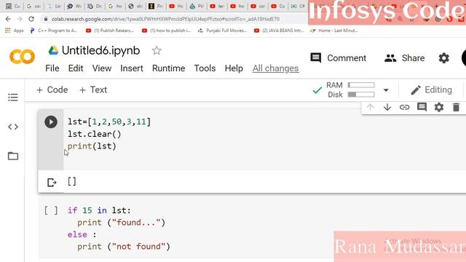The image size is (466, 262).
Task: Open the Help menu
Action: 234,68
